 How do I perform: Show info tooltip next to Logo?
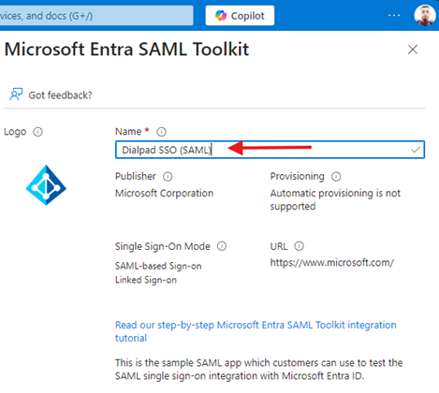(x=37, y=132)
